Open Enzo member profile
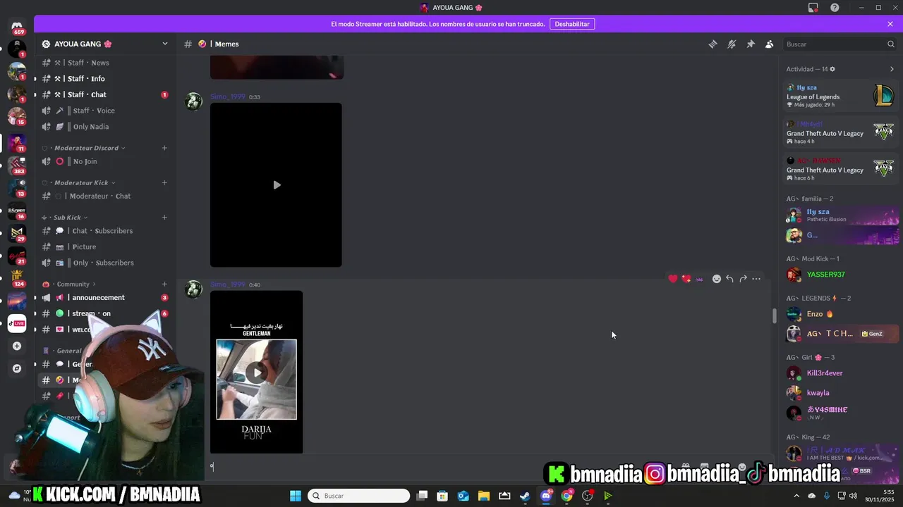This screenshot has height=507, width=903. click(840, 314)
